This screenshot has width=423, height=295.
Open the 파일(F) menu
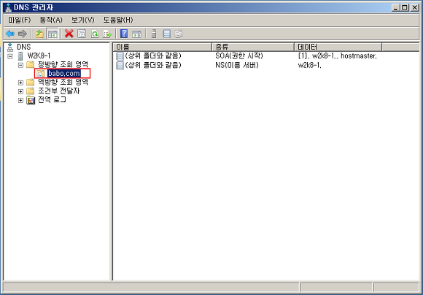click(20, 20)
